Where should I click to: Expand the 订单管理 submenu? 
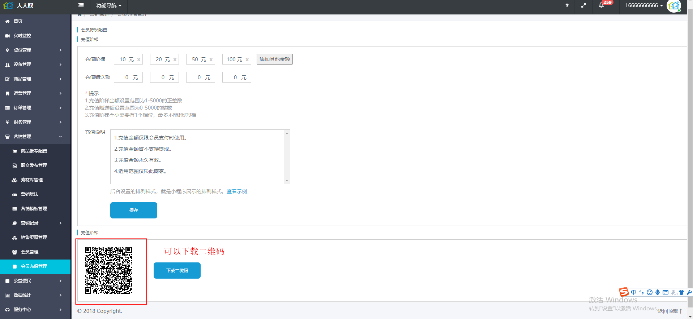(60, 108)
